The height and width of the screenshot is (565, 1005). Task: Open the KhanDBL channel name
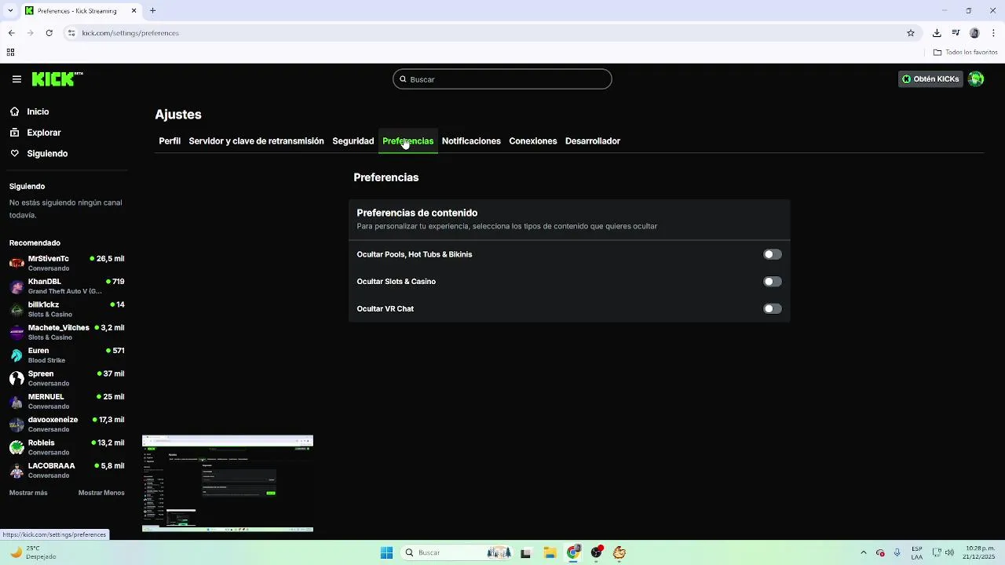[45, 282]
